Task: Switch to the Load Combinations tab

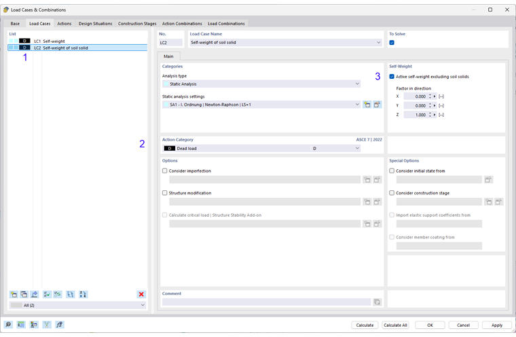Action: pos(226,24)
